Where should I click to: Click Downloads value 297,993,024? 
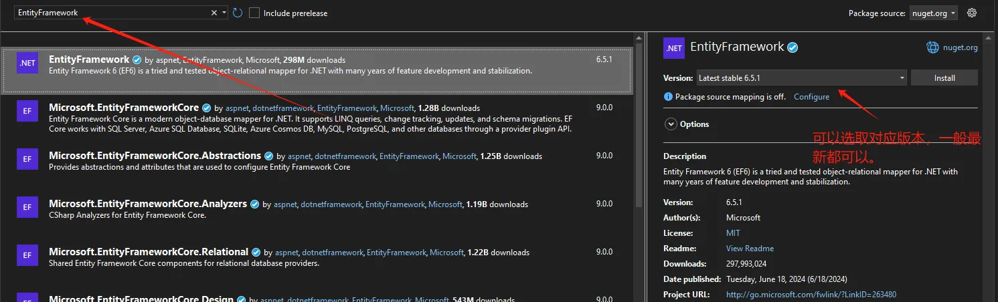(x=746, y=264)
